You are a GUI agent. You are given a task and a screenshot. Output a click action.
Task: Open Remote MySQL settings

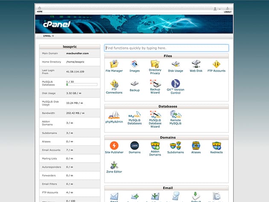(175, 115)
